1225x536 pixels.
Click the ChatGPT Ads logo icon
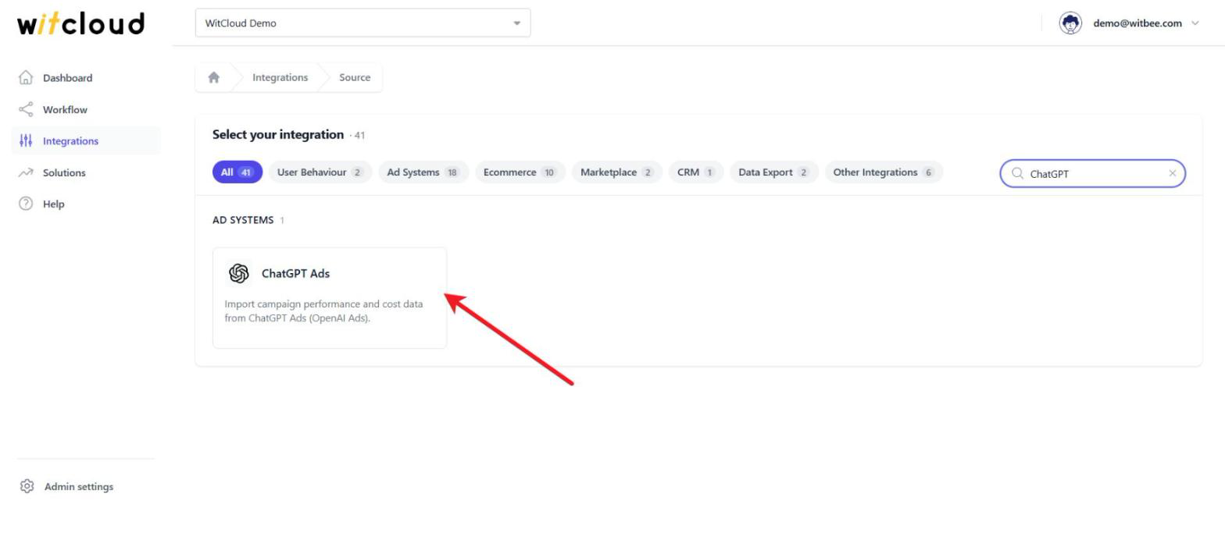(239, 273)
